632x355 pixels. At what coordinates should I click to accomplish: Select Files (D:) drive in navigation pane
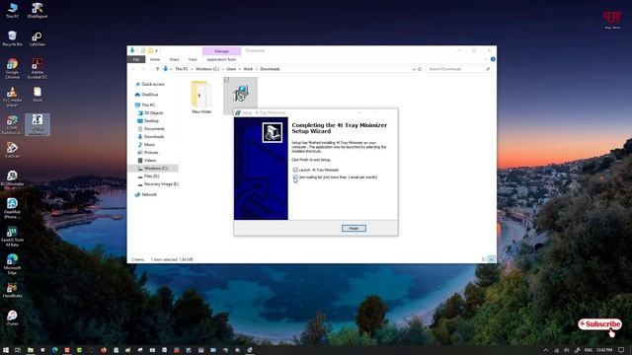pyautogui.click(x=151, y=177)
